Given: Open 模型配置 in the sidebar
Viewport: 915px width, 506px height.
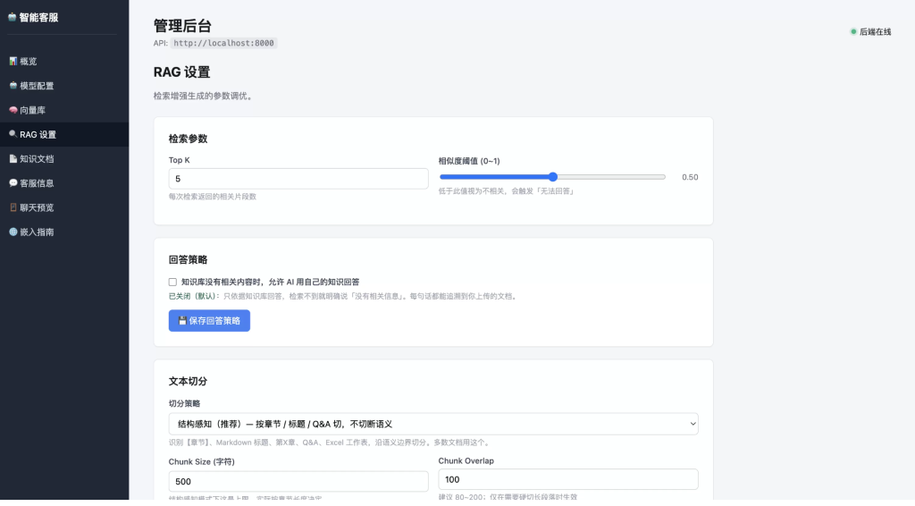Looking at the screenshot, I should (64, 86).
